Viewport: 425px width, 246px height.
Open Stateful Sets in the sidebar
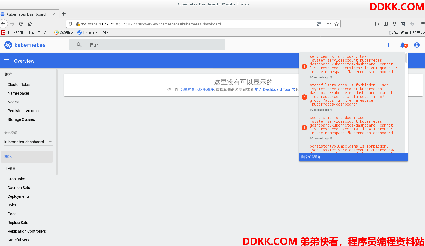(x=18, y=240)
